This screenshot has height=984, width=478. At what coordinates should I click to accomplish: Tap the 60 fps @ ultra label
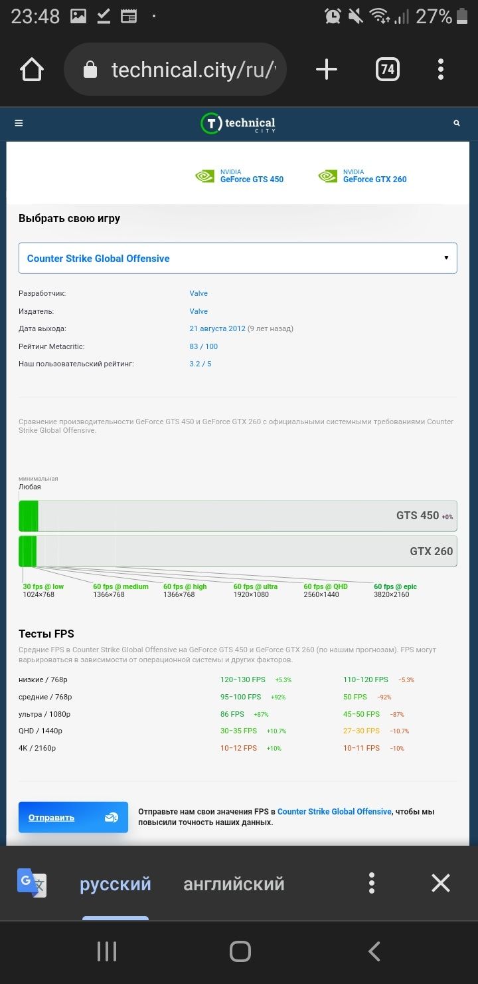pos(256,586)
